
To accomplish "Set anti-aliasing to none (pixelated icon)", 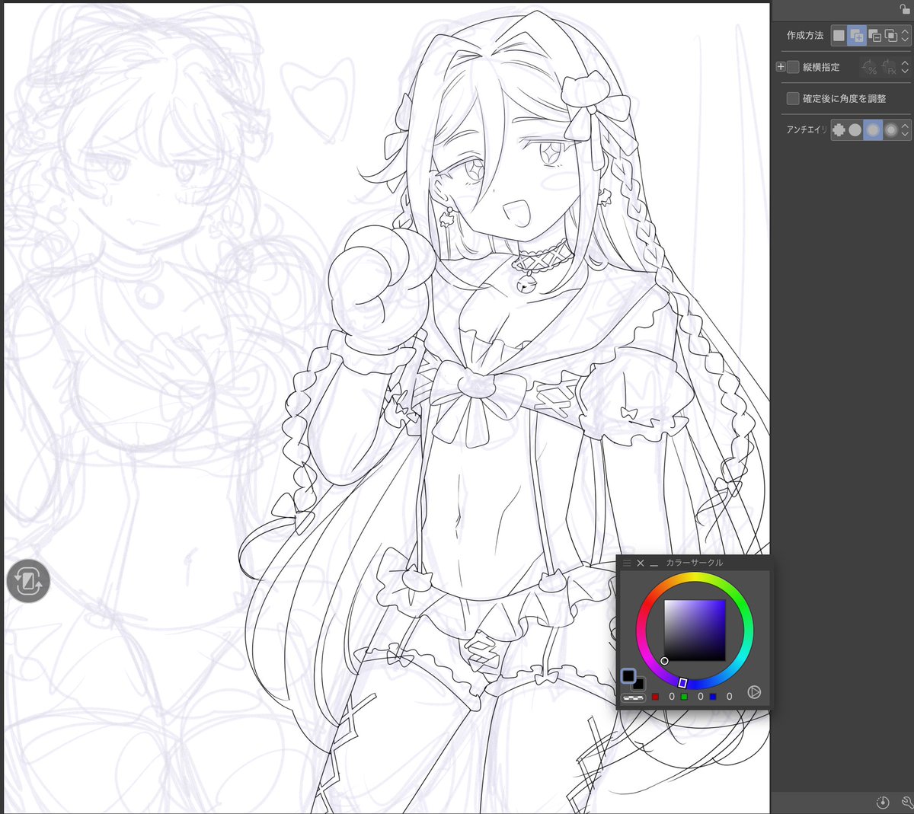I will pyautogui.click(x=839, y=130).
